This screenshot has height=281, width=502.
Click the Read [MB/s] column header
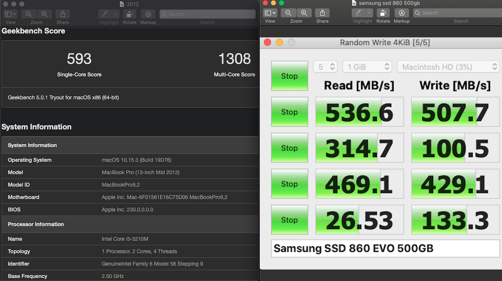[x=359, y=85]
